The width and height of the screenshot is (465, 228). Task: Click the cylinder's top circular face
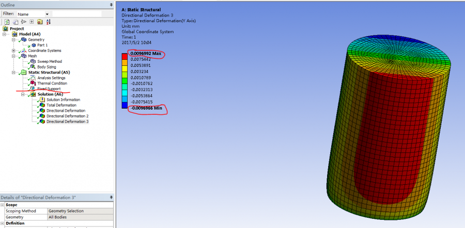point(399,58)
